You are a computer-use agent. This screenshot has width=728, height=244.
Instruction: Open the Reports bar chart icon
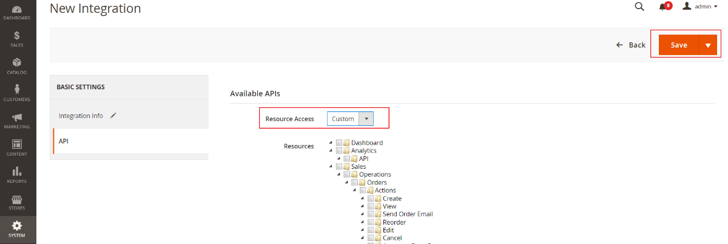click(17, 175)
